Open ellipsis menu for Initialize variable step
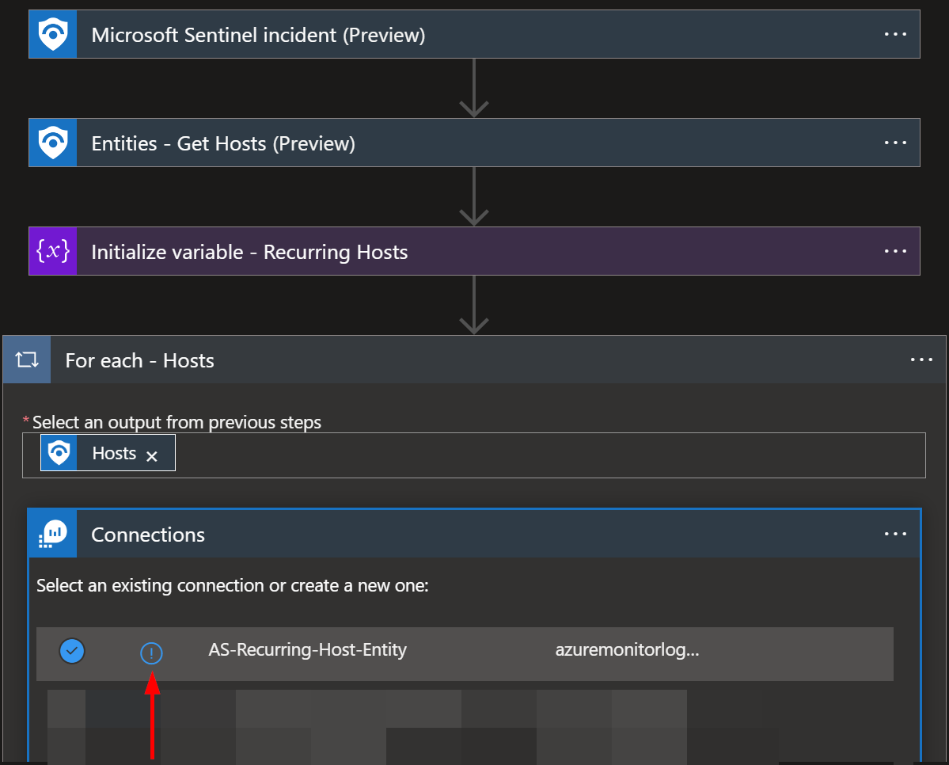The height and width of the screenshot is (765, 949). coord(895,251)
